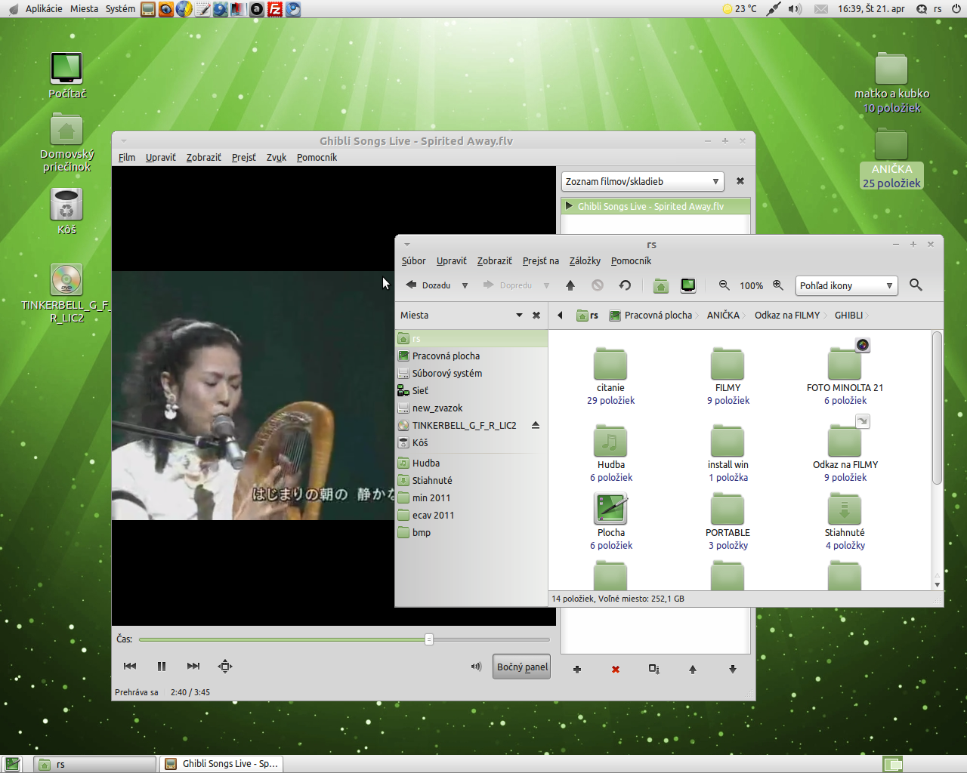The image size is (967, 773).
Task: Click the previous track button in the player
Action: (x=130, y=666)
